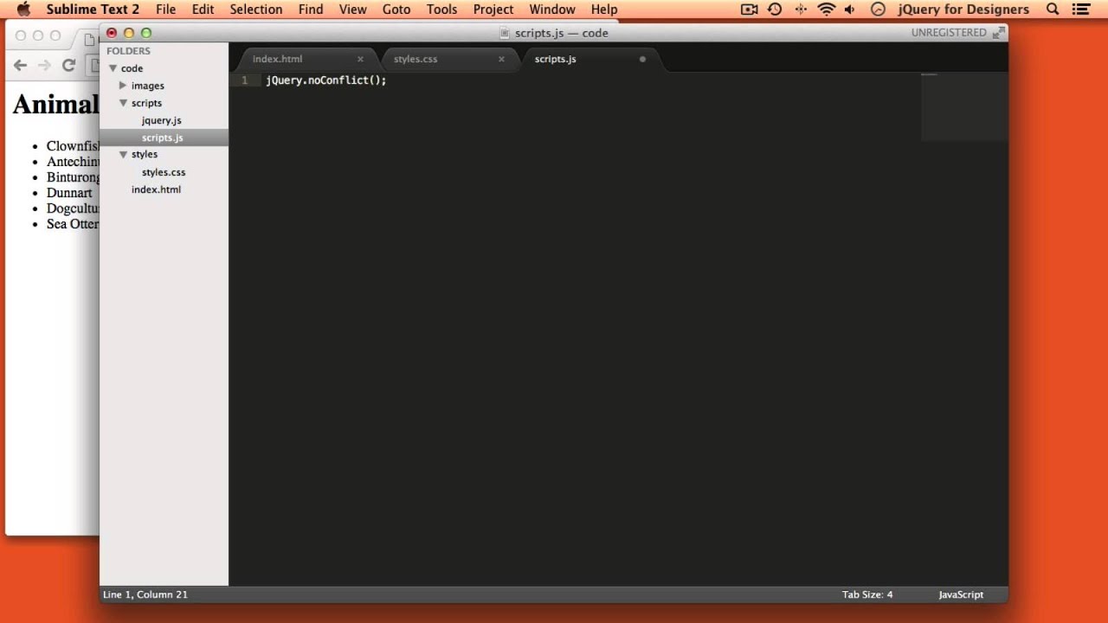Click the volume speaker icon
This screenshot has height=623, width=1108.
[x=850, y=10]
